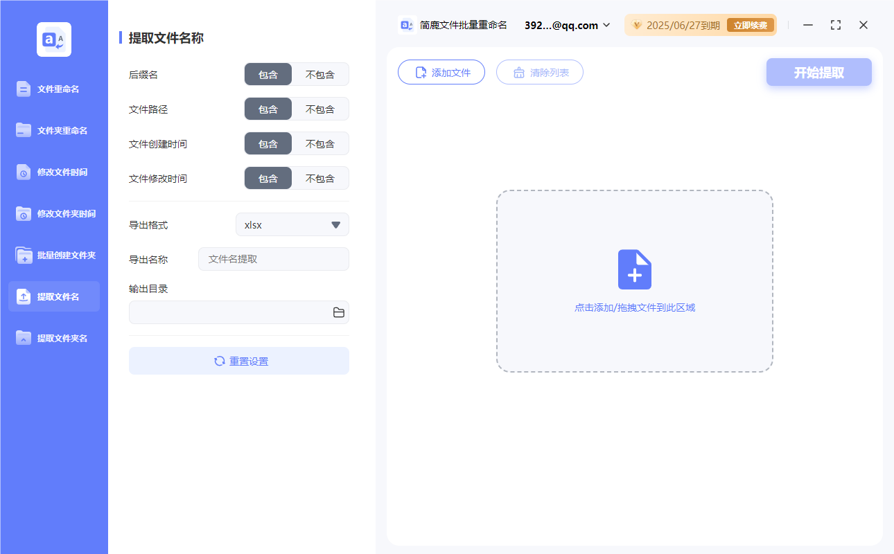
Task: Select the 提取文件名 tab
Action: [54, 296]
